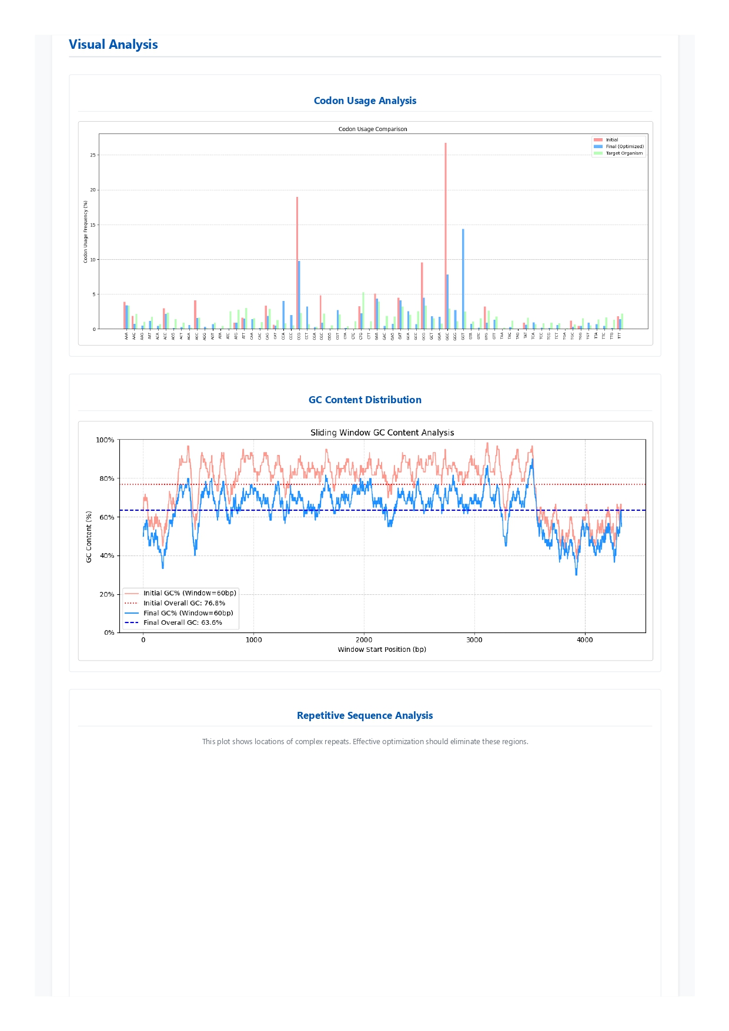729x1031 pixels.
Task: Open the Repetitive Sequence Analysis section title
Action: (x=364, y=715)
